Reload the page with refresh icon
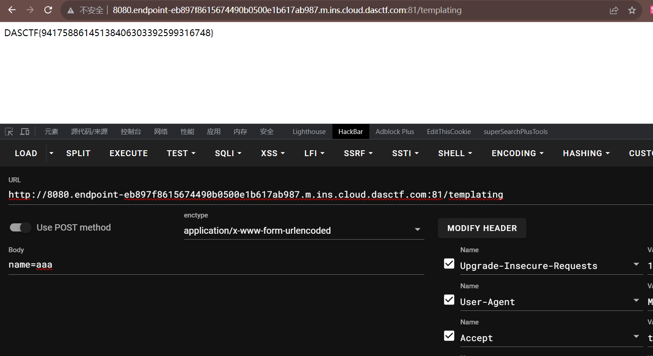The height and width of the screenshot is (356, 653). point(48,10)
